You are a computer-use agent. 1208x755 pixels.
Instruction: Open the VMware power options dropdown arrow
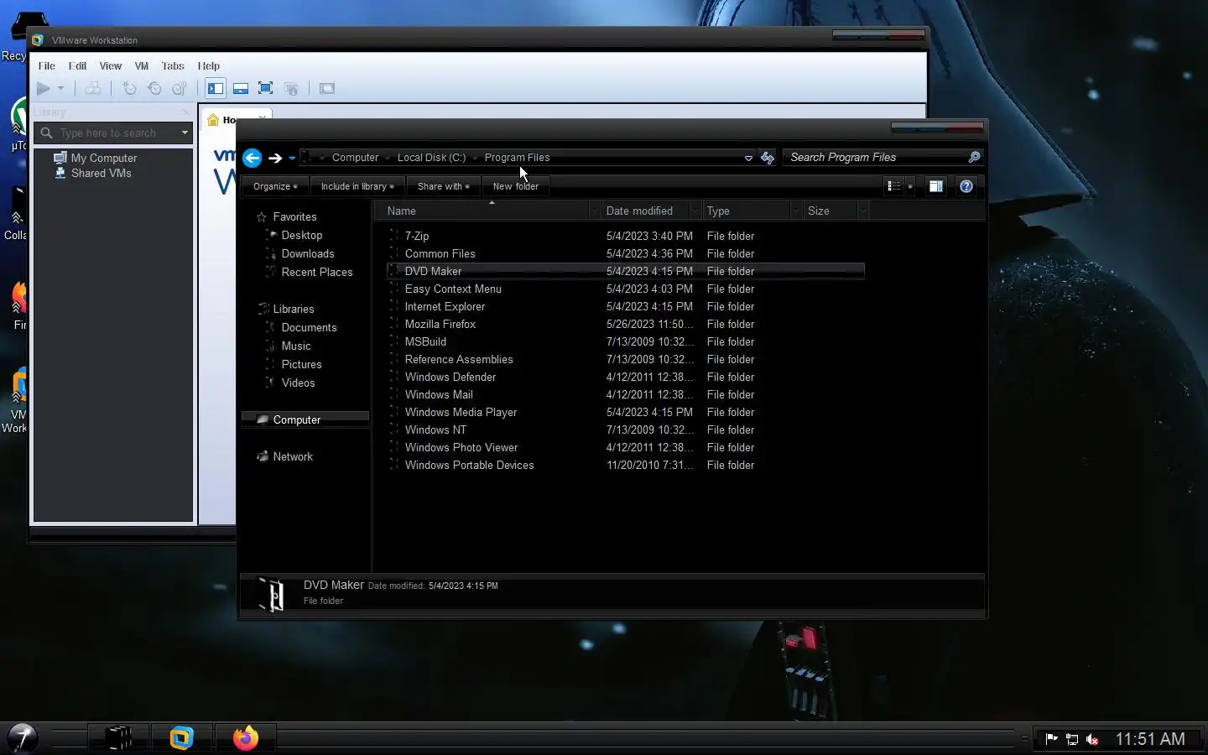coord(60,88)
